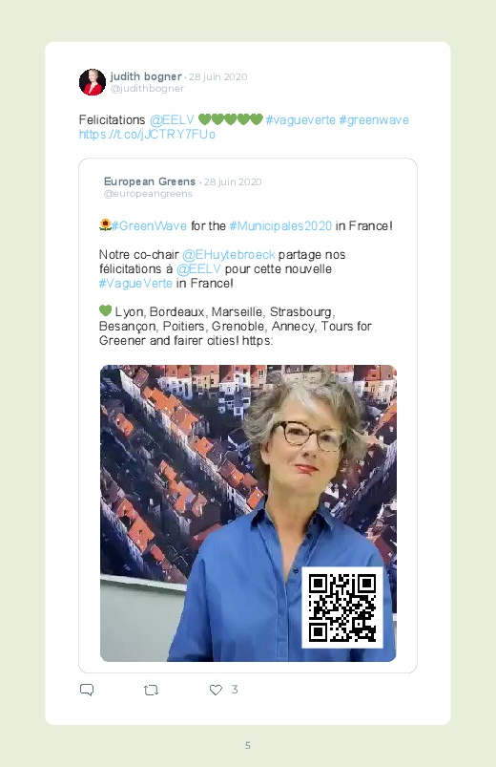Open the #vagueverte hashtag
This screenshot has height=767, width=496.
tap(300, 119)
